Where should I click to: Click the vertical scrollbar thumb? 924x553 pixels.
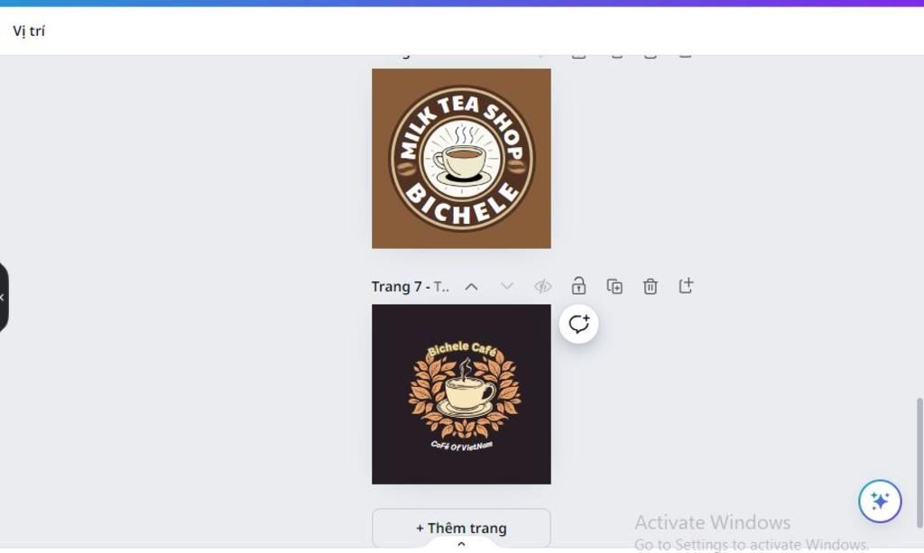point(919,463)
